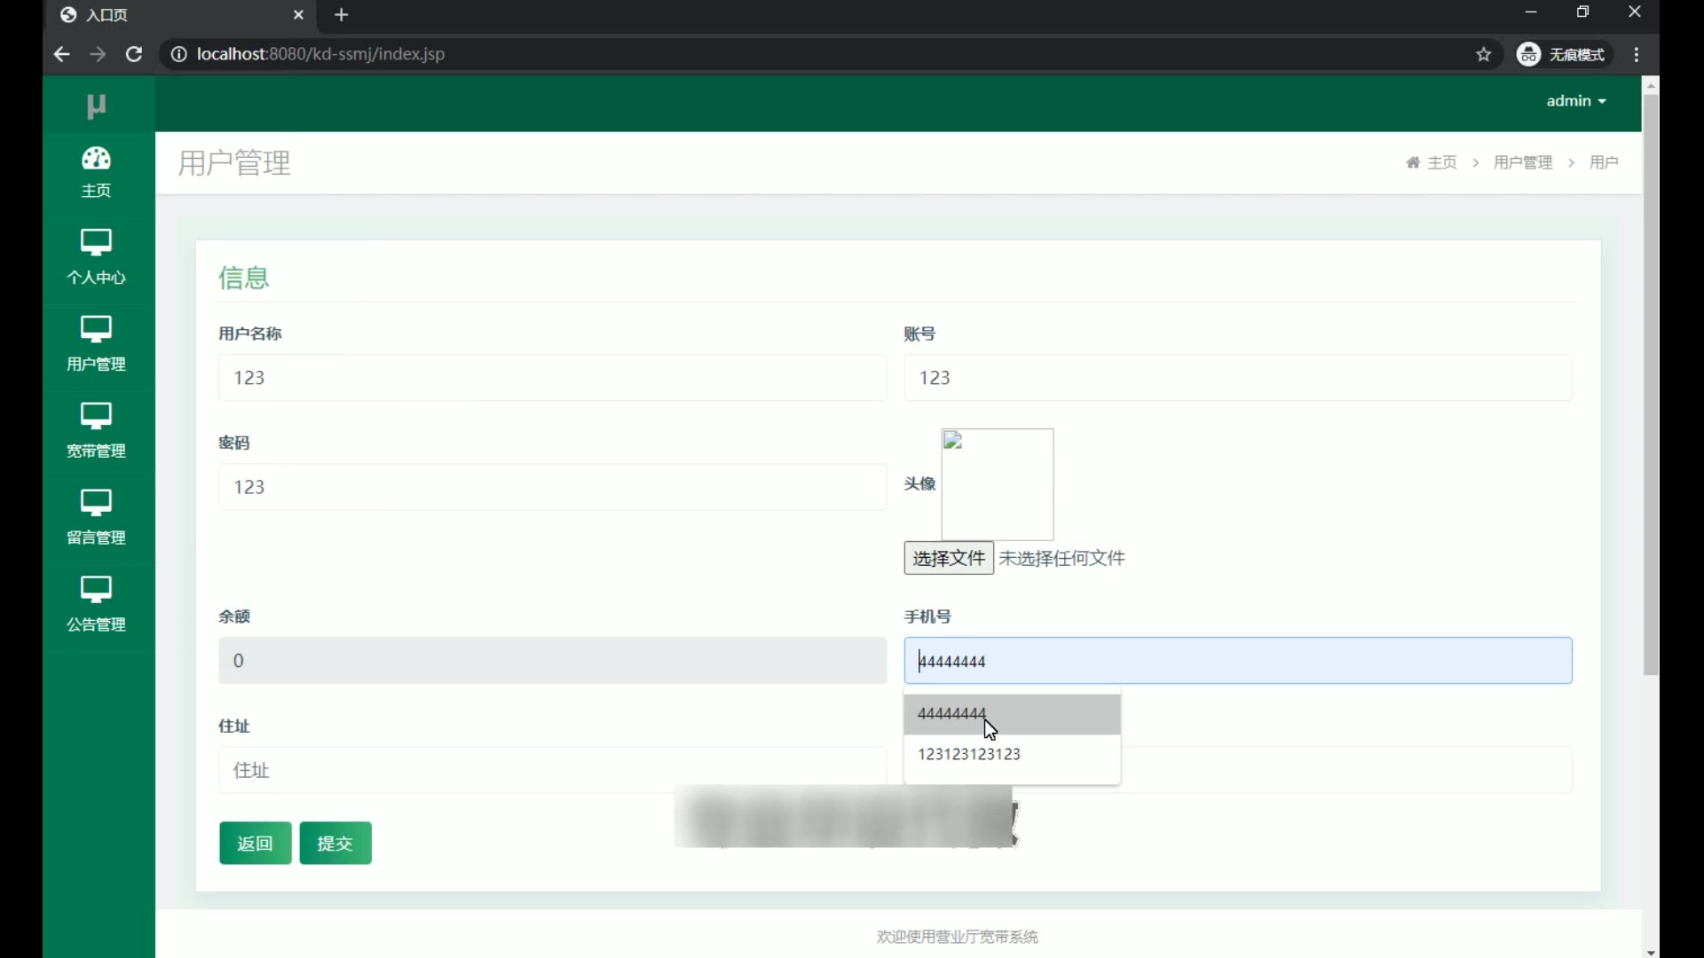Click the browser reload icon
Image resolution: width=1704 pixels, height=958 pixels.
pyautogui.click(x=134, y=54)
